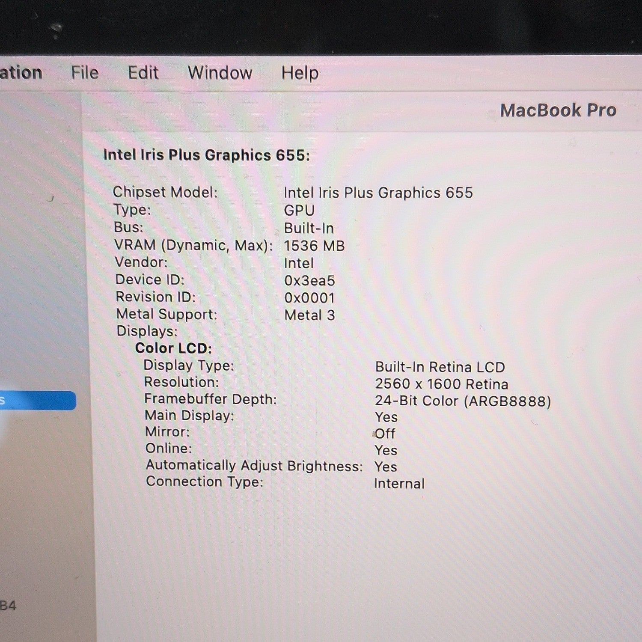Click the Metal 3 support value
The height and width of the screenshot is (642, 642).
[309, 315]
